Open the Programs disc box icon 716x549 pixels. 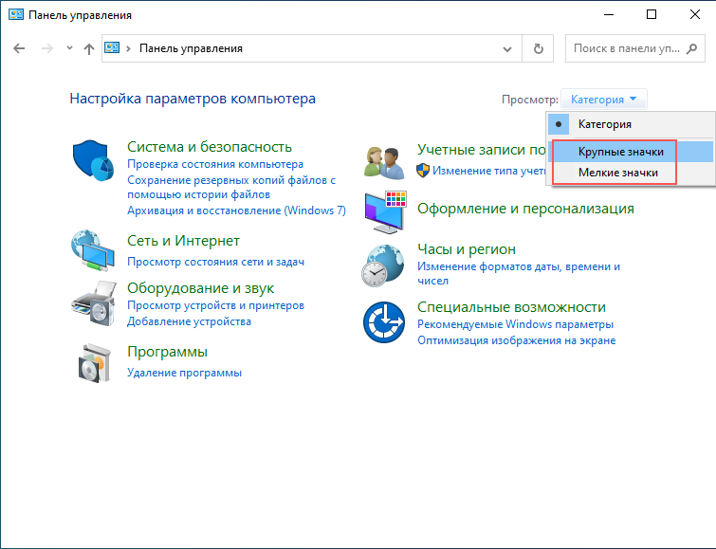95,363
